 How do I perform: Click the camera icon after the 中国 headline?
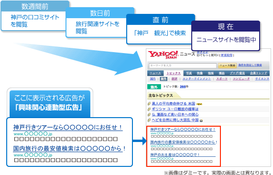(x=201, y=120)
